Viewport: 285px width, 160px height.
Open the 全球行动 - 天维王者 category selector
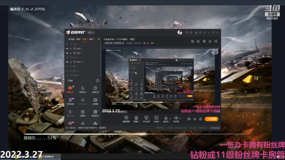coord(114,43)
